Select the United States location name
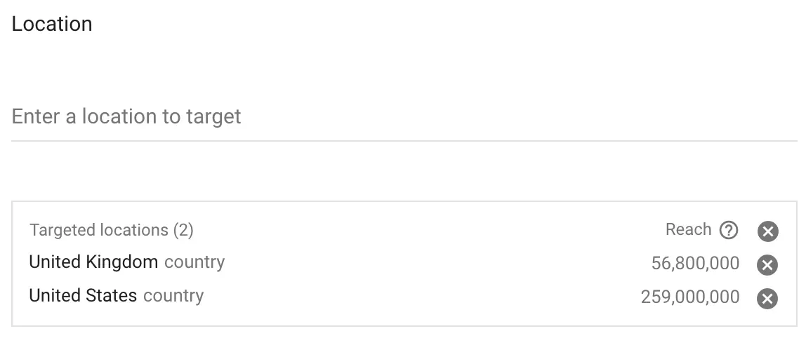Viewport: 806px width, 338px height. coord(83,296)
